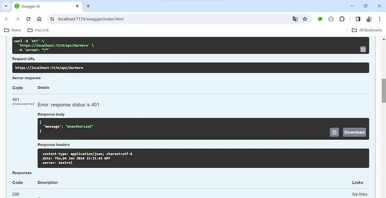386x198 pixels.
Task: Open the tab search dropdown
Action: (x=6, y=6)
